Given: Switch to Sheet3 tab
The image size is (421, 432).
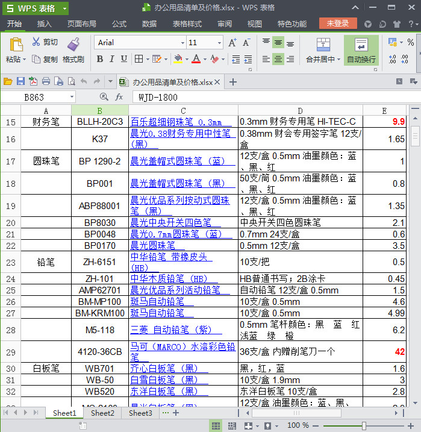Looking at the screenshot, I should (140, 413).
